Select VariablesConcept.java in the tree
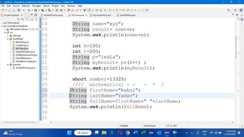Image resolution: width=244 pixels, height=137 pixels. [26, 61]
